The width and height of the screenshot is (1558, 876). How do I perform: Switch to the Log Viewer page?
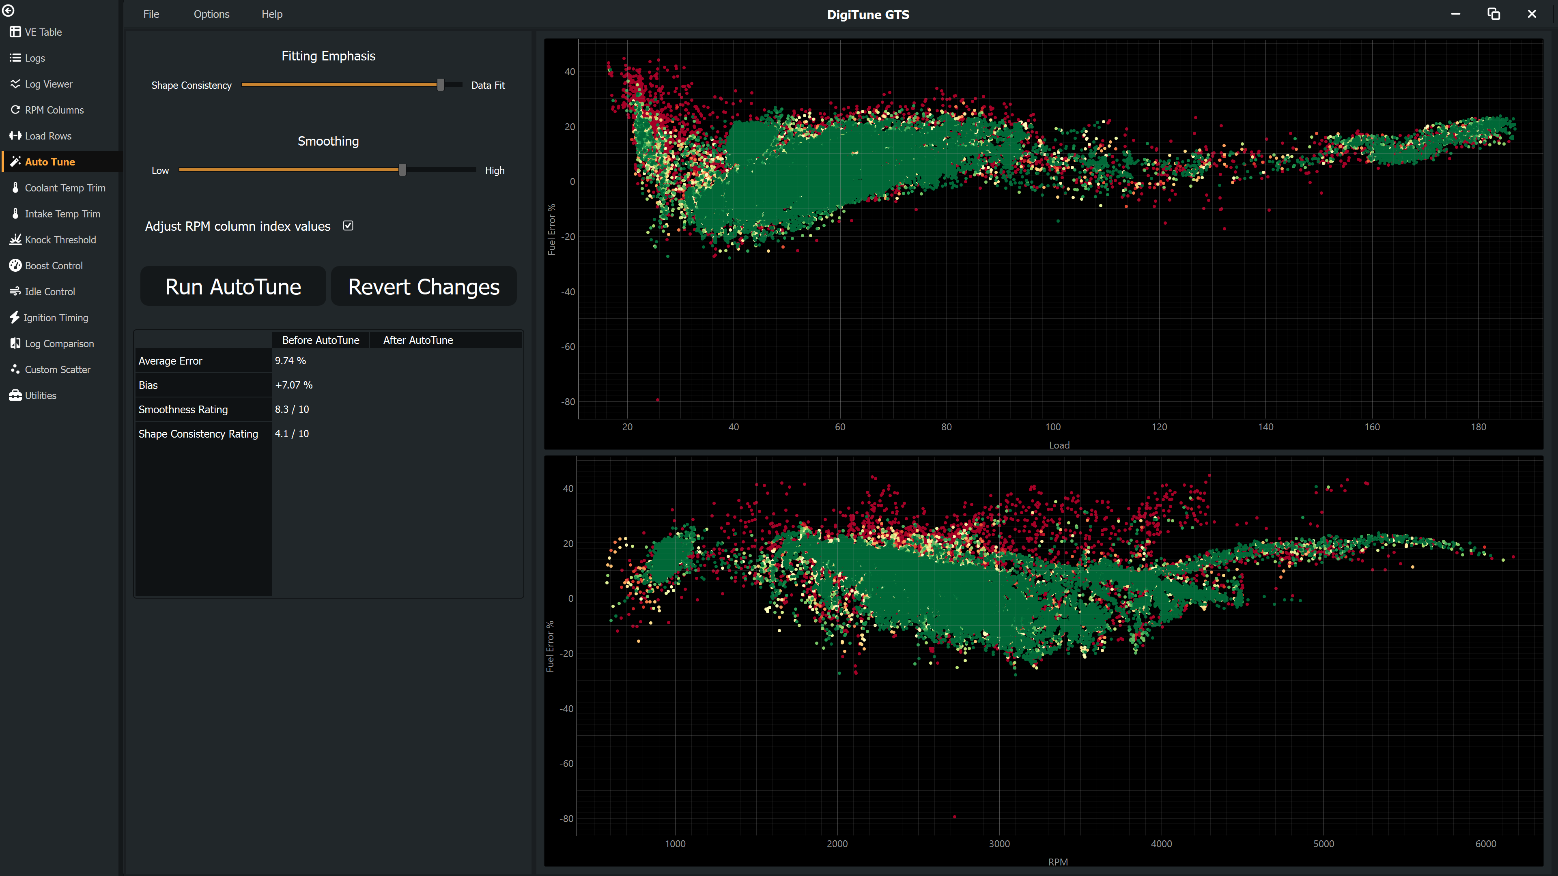48,84
